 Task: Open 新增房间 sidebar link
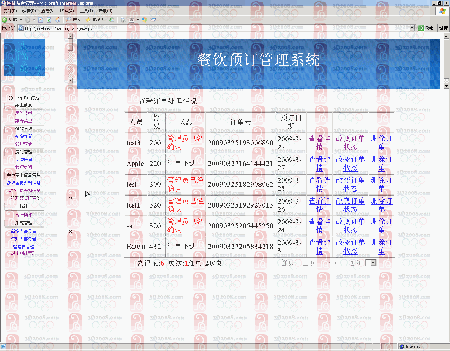point(24,160)
